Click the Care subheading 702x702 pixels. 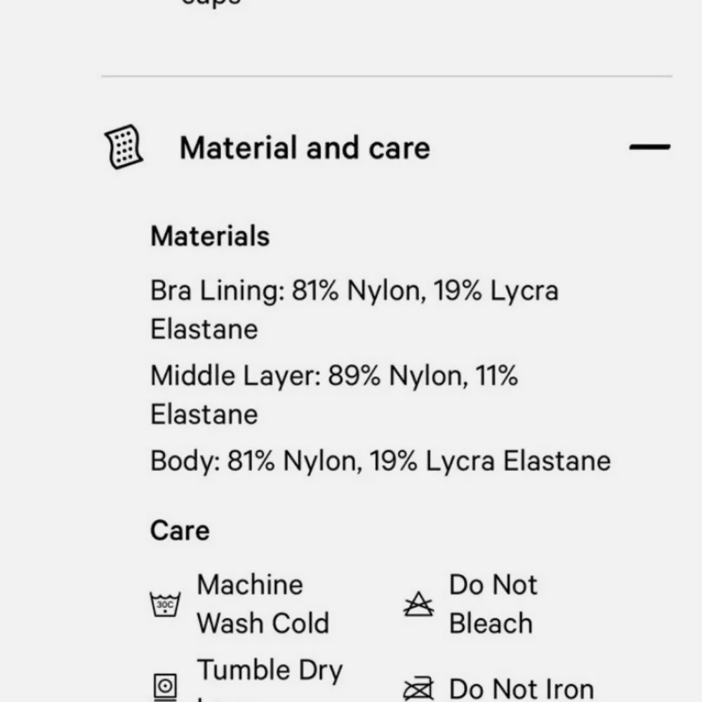(x=180, y=531)
